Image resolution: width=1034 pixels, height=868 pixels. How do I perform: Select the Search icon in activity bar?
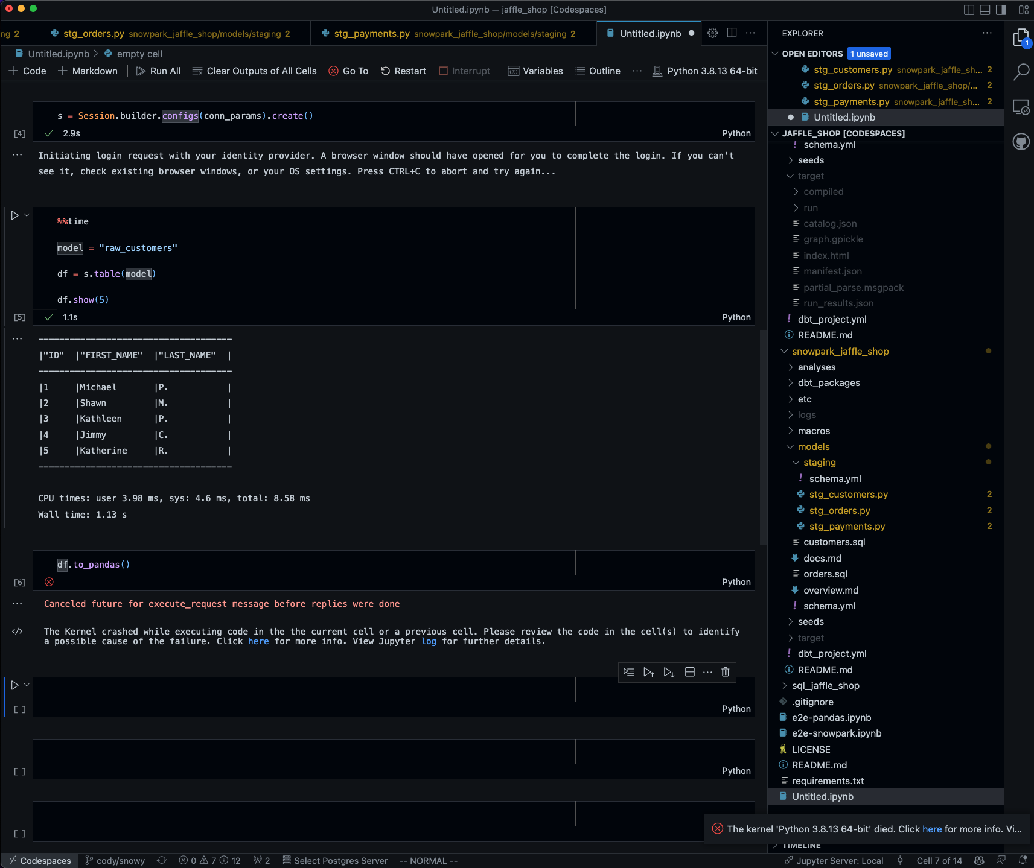pos(1021,72)
